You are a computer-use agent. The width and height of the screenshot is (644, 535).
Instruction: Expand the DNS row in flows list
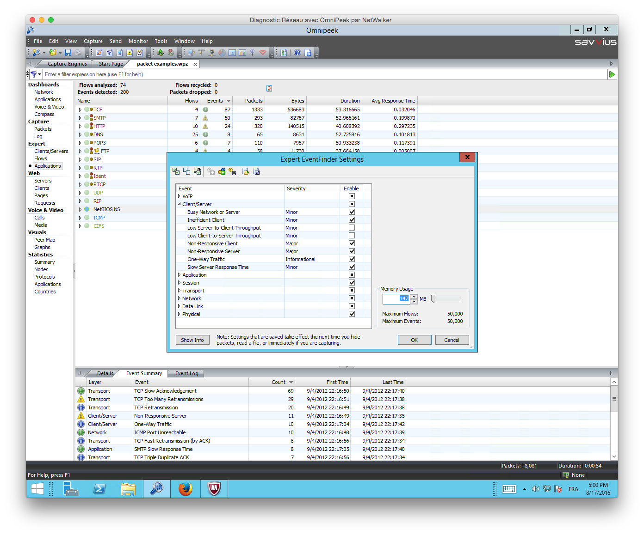pyautogui.click(x=80, y=134)
